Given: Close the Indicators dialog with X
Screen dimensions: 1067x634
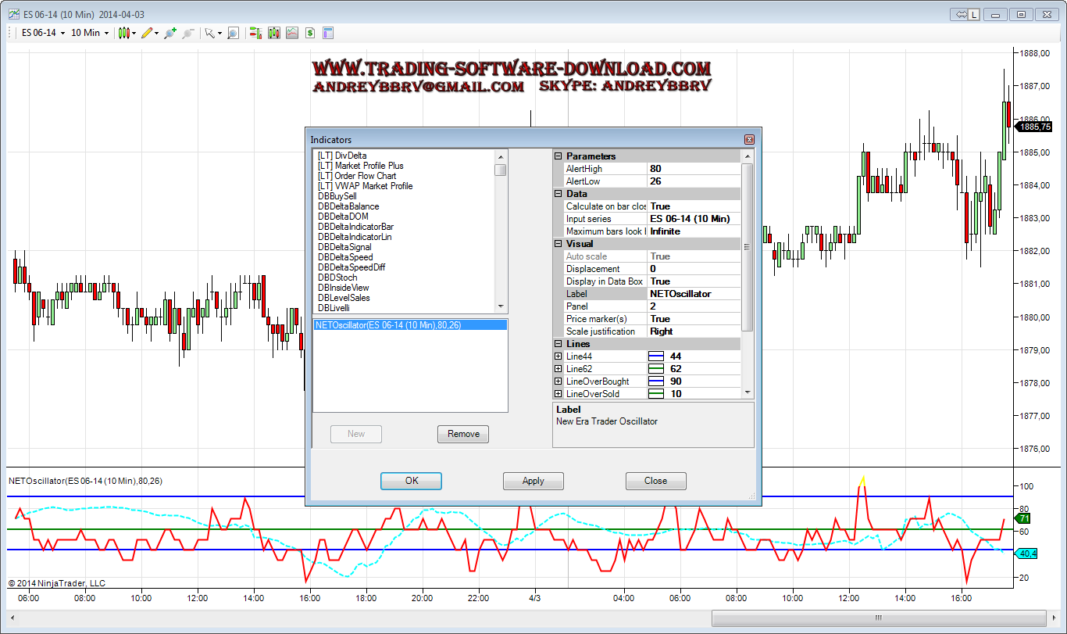Looking at the screenshot, I should [x=749, y=140].
